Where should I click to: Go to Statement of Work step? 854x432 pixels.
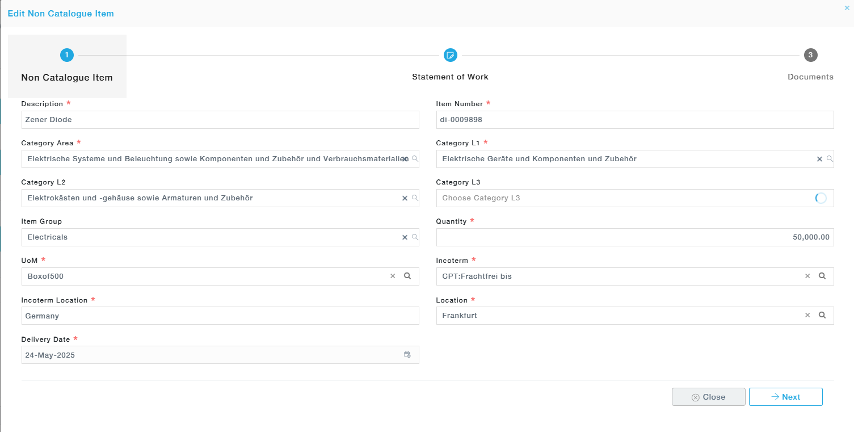coord(450,56)
